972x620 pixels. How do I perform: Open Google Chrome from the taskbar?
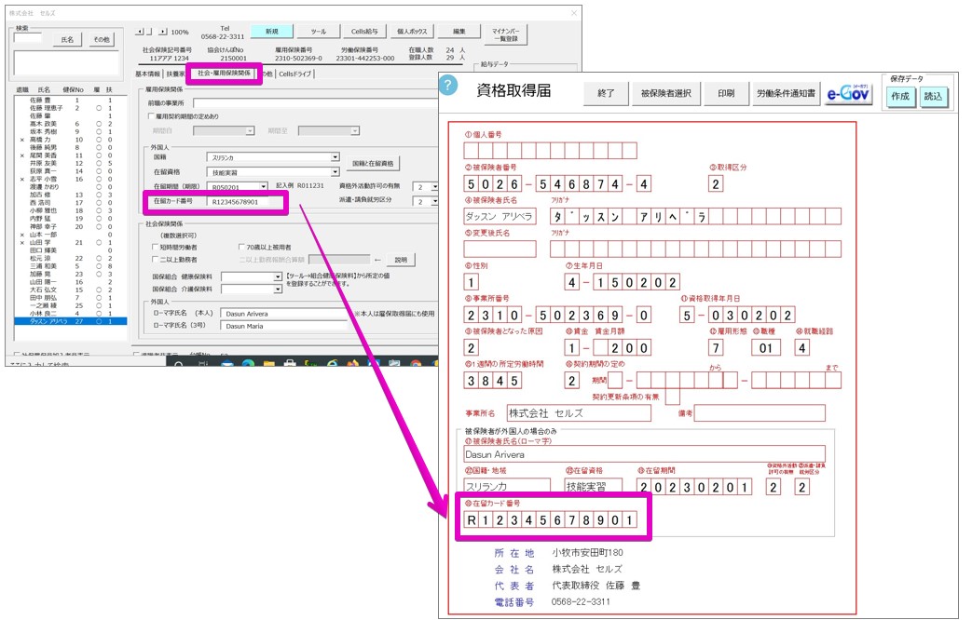(x=416, y=364)
